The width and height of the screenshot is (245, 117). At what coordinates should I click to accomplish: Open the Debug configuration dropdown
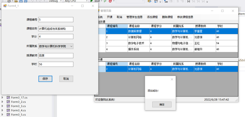click(55, 1)
